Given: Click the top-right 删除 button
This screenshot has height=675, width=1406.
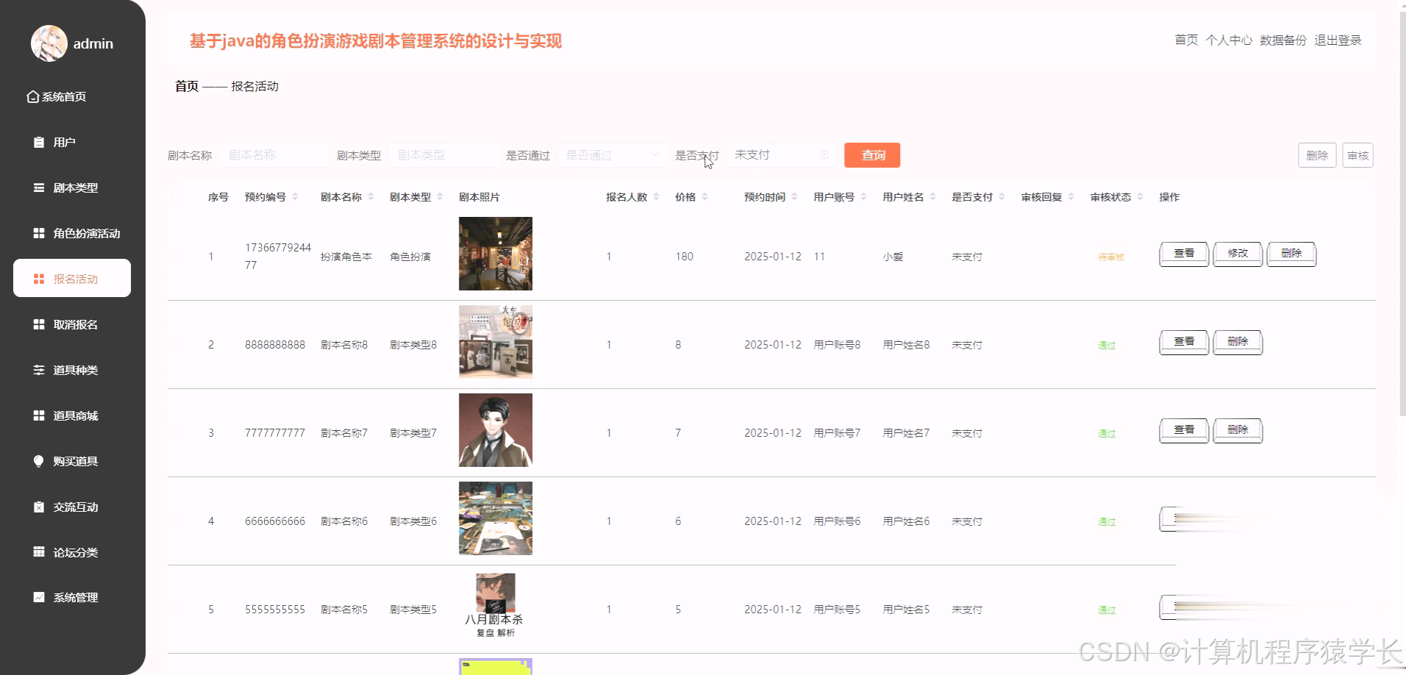Looking at the screenshot, I should (x=1317, y=155).
